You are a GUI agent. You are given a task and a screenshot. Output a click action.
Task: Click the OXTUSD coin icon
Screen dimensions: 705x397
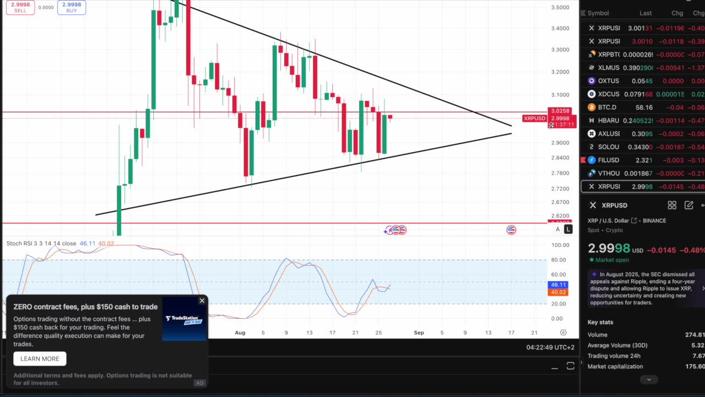(x=592, y=81)
